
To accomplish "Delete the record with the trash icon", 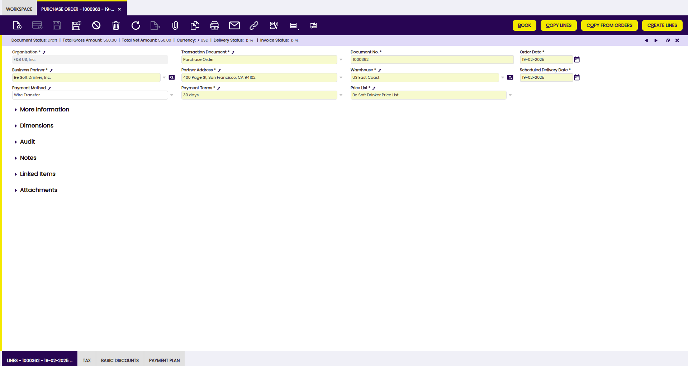I will [x=116, y=25].
